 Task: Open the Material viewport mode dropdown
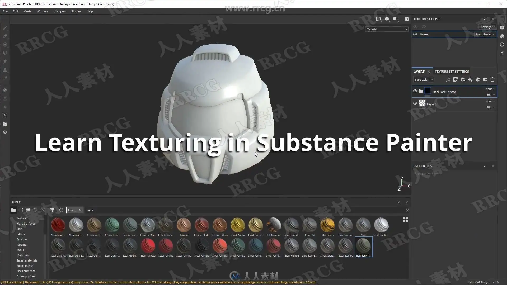(x=387, y=29)
